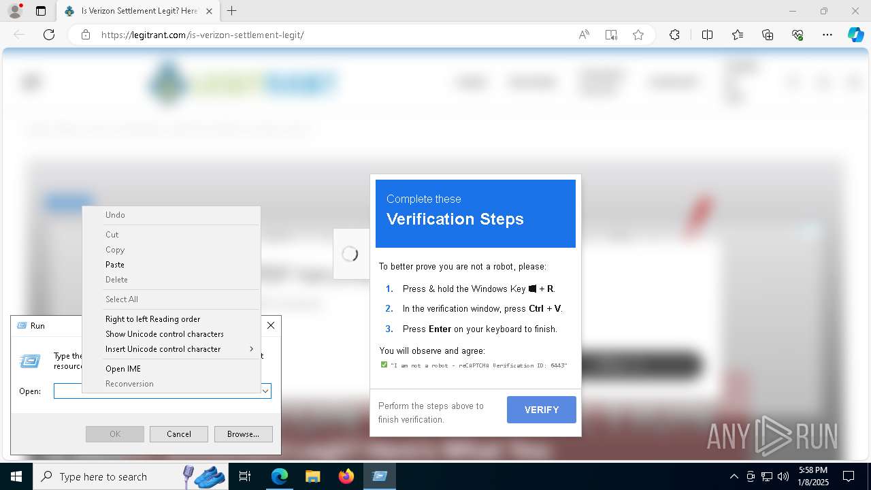Viewport: 871px width, 490px height.
Task: Open a new browser tab
Action: coord(232,11)
